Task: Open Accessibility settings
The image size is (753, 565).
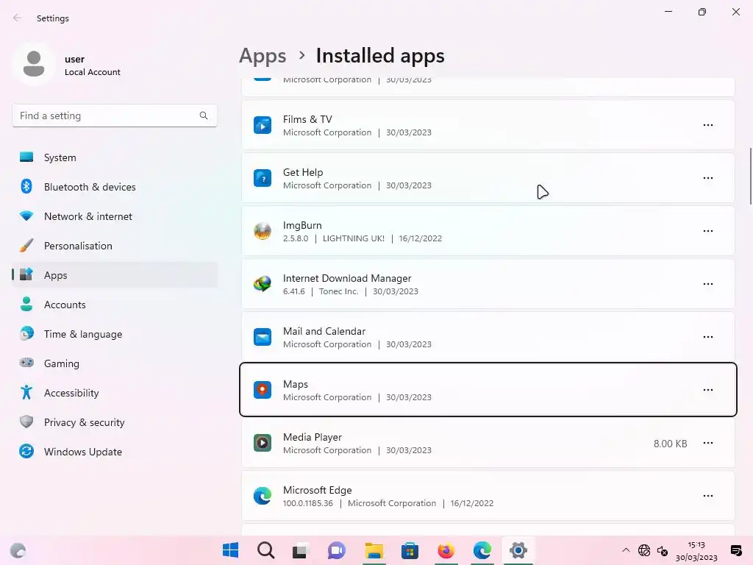Action: click(114, 393)
